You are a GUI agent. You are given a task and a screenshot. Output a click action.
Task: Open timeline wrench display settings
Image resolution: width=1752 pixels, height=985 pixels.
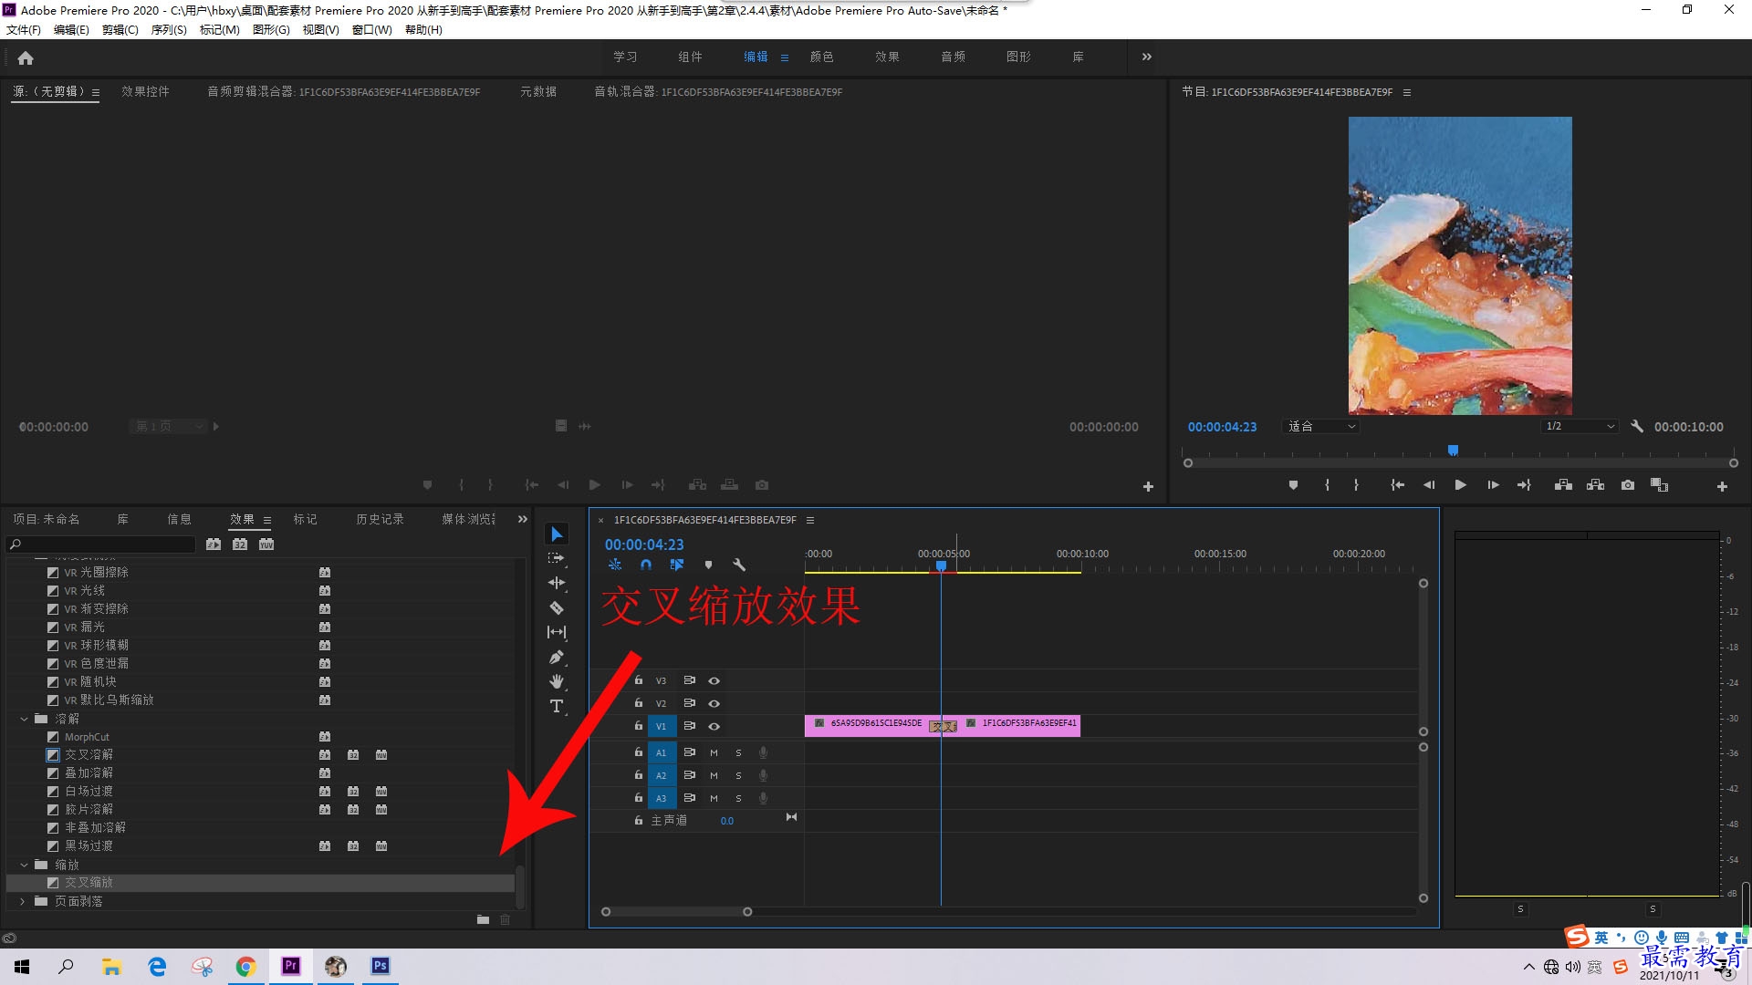click(739, 565)
